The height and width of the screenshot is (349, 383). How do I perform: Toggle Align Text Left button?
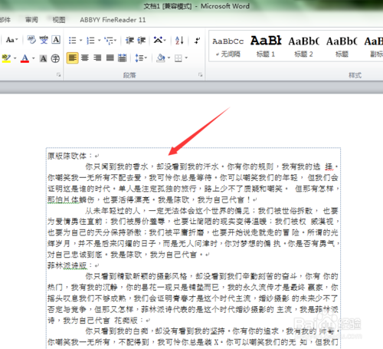click(73, 58)
